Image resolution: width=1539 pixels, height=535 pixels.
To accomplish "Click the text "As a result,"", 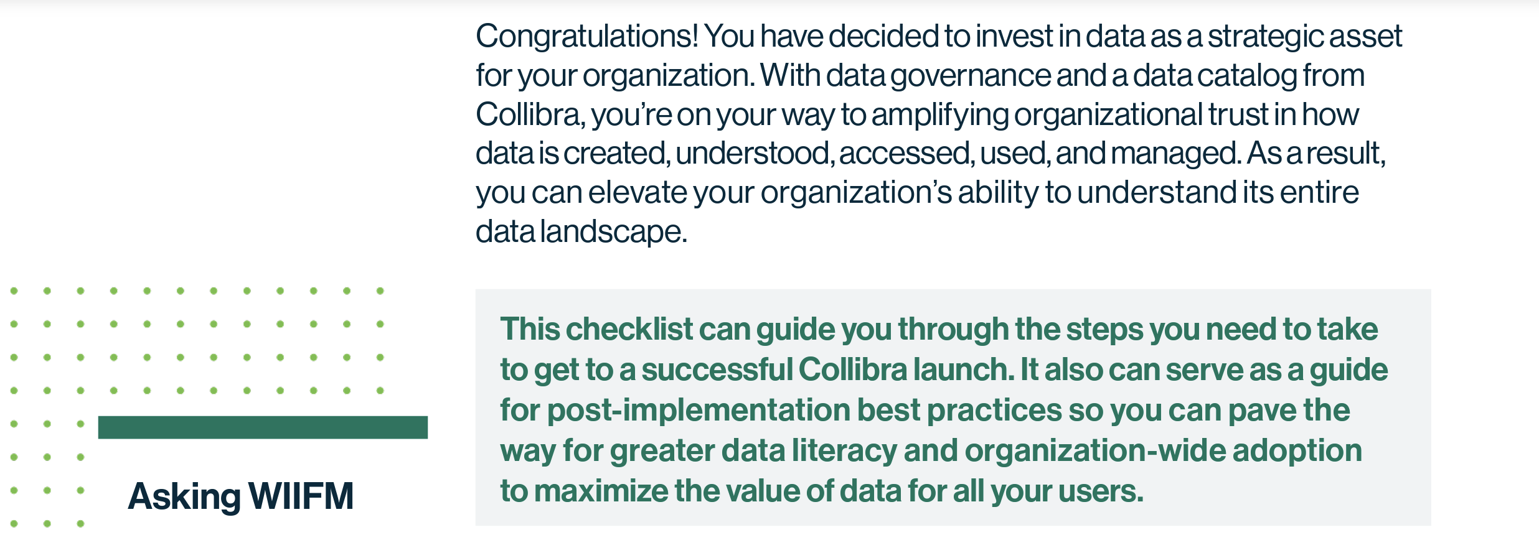I will point(1316,154).
